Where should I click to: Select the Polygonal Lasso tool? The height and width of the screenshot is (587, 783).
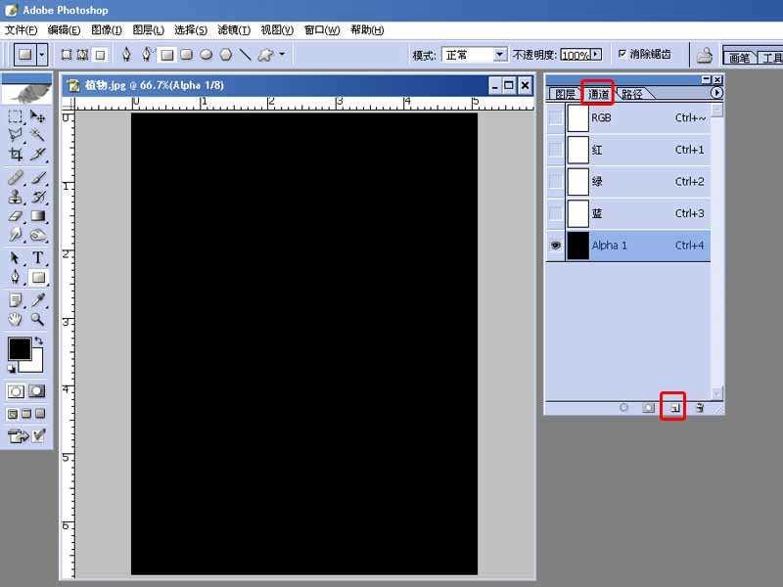click(x=15, y=135)
